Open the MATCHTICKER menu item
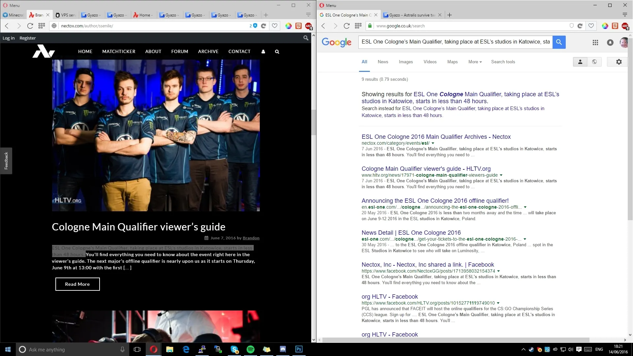This screenshot has width=633, height=356. (119, 52)
